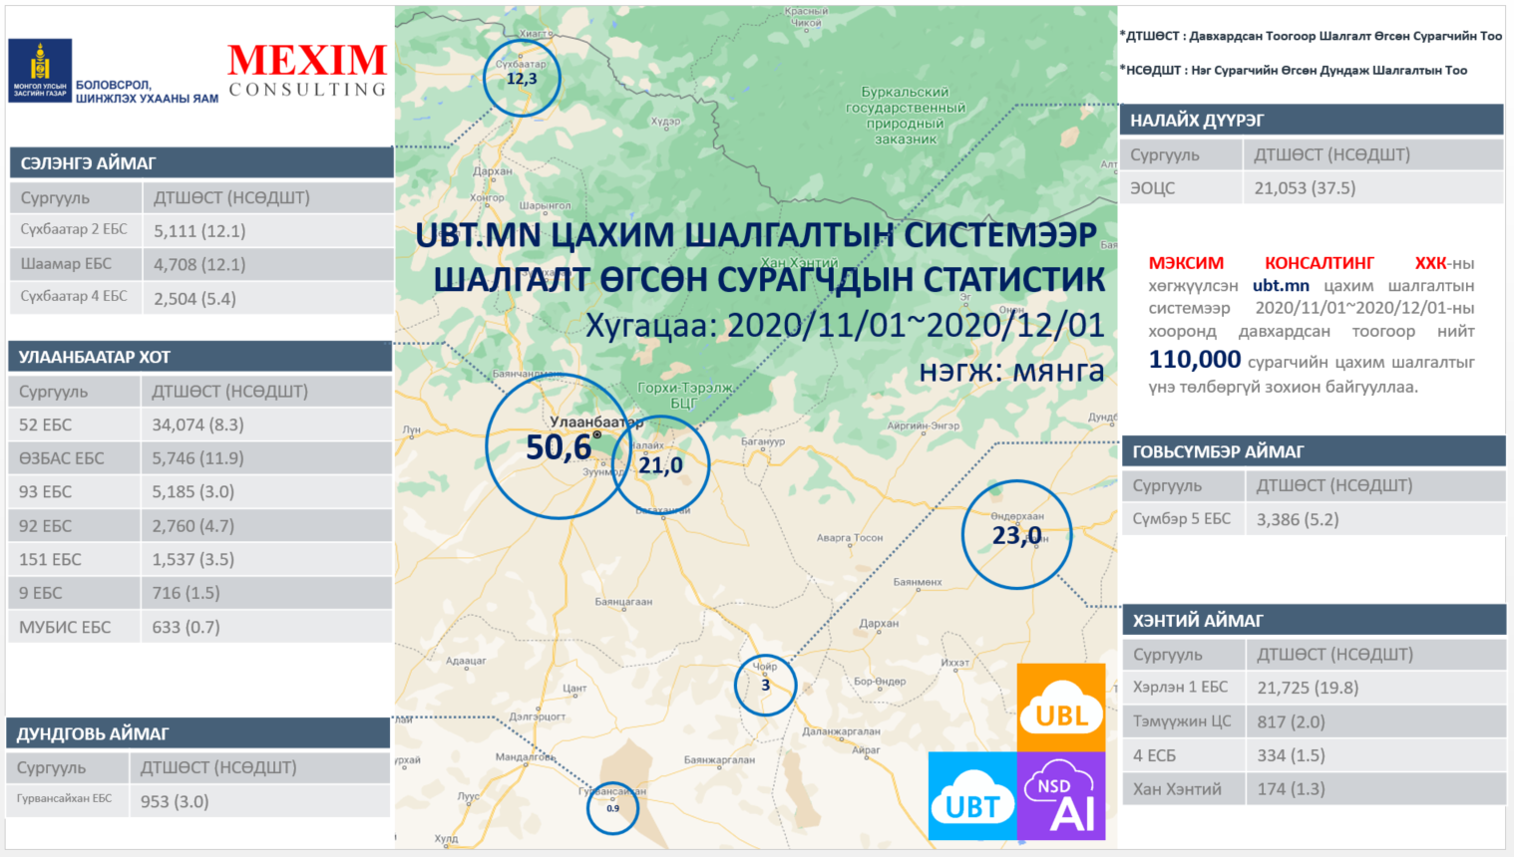Image resolution: width=1514 pixels, height=857 pixels.
Task: Click the ДУНДГОВЬ АЙМАГ table header
Action: pos(197,733)
